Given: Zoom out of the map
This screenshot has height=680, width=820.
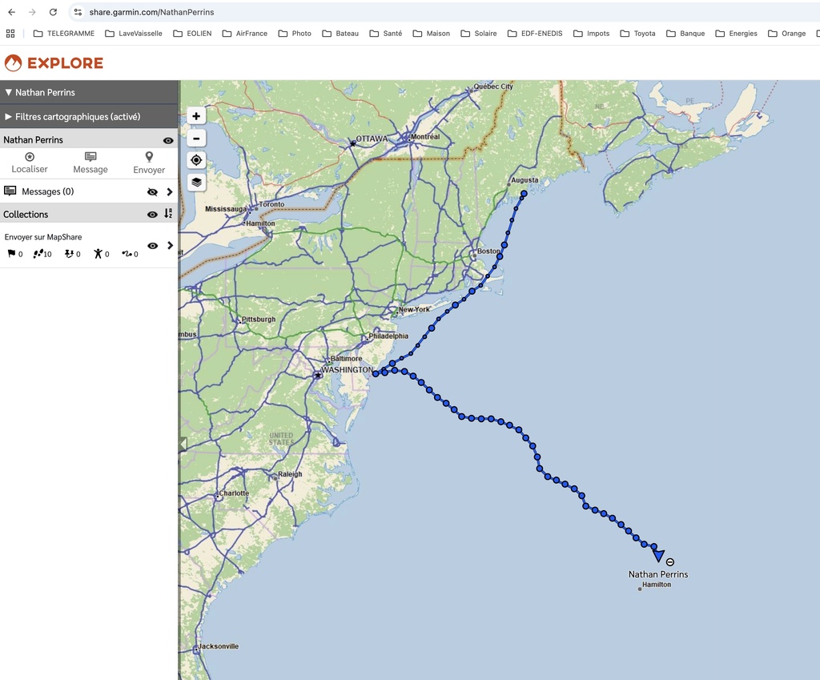Looking at the screenshot, I should (196, 138).
